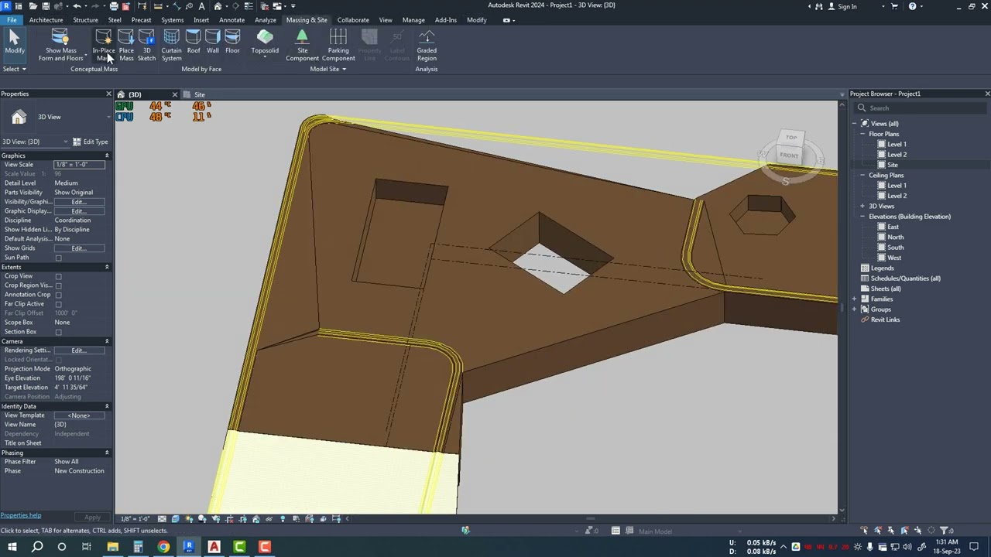Image resolution: width=991 pixels, height=557 pixels.
Task: Open the Architecture ribbon tab
Action: [46, 20]
